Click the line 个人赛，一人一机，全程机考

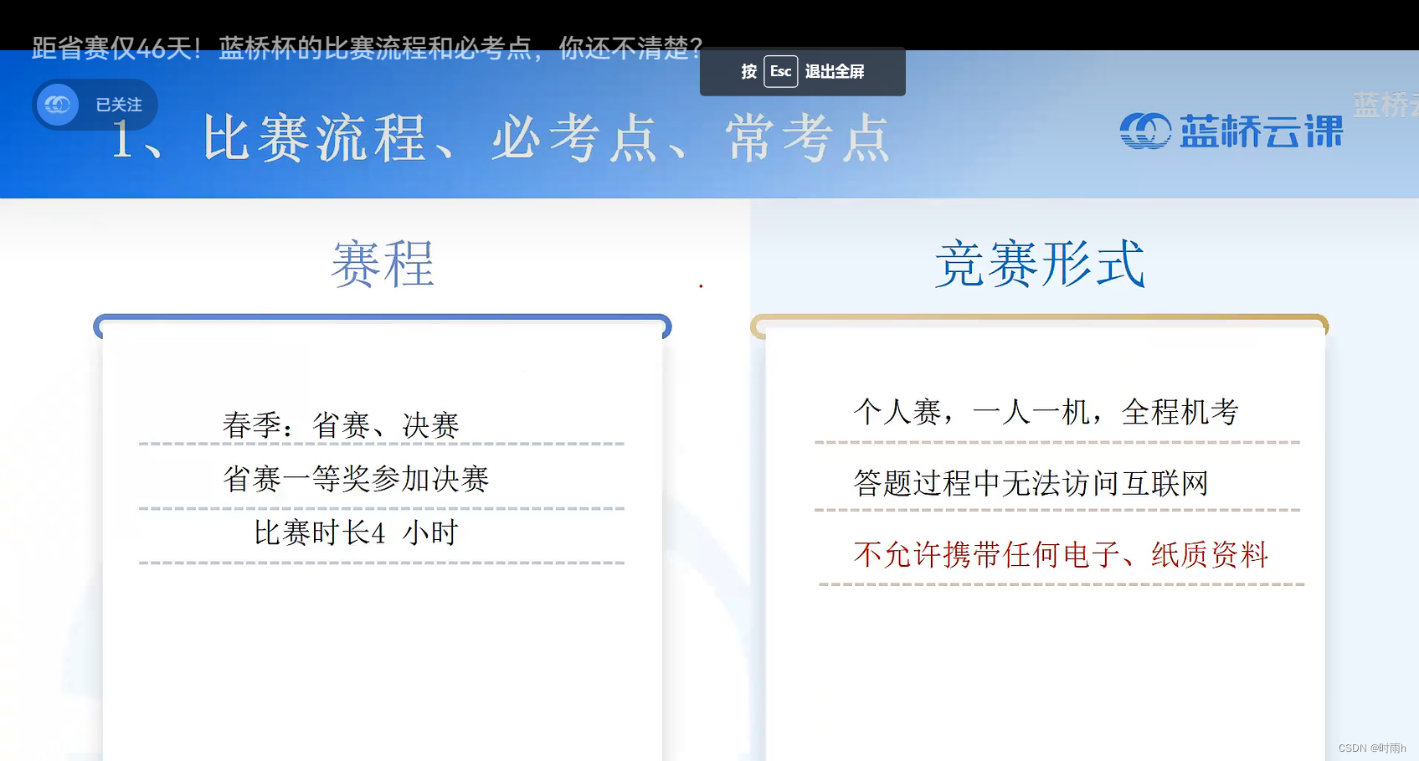[x=1046, y=412]
